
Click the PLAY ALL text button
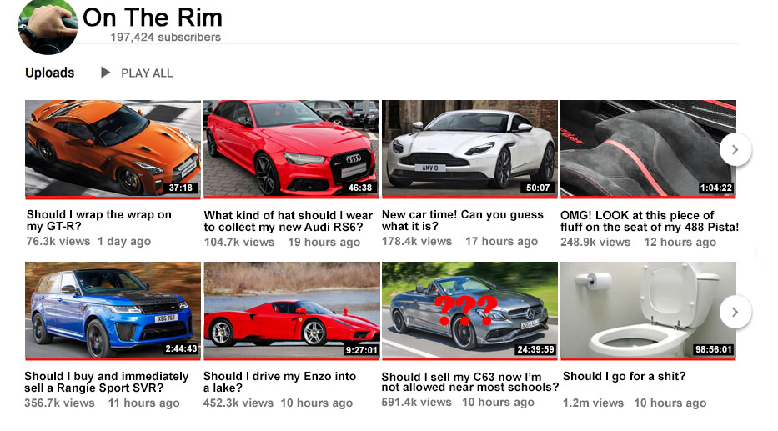[x=147, y=73]
